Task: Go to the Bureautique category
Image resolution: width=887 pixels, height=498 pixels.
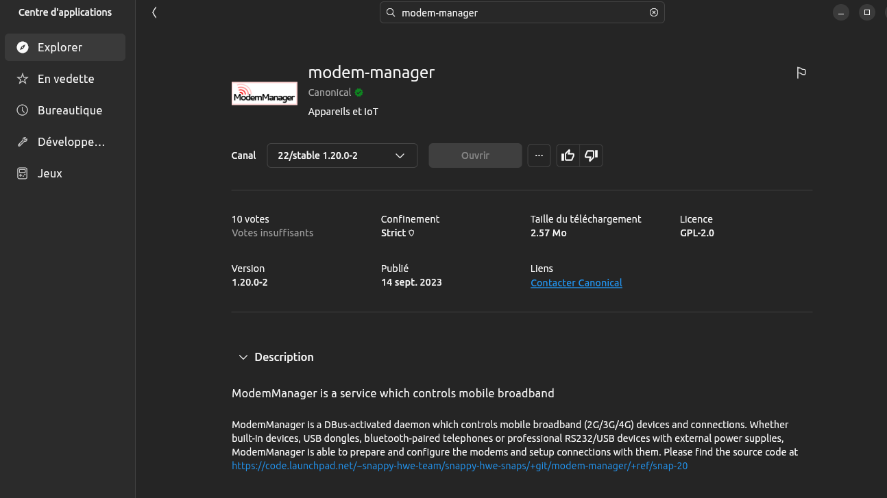Action: [65, 110]
